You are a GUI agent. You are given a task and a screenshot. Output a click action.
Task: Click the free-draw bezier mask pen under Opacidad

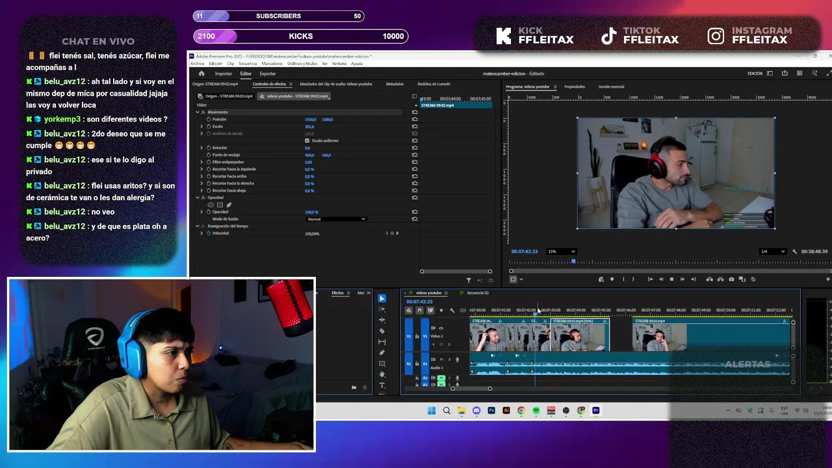[229, 205]
